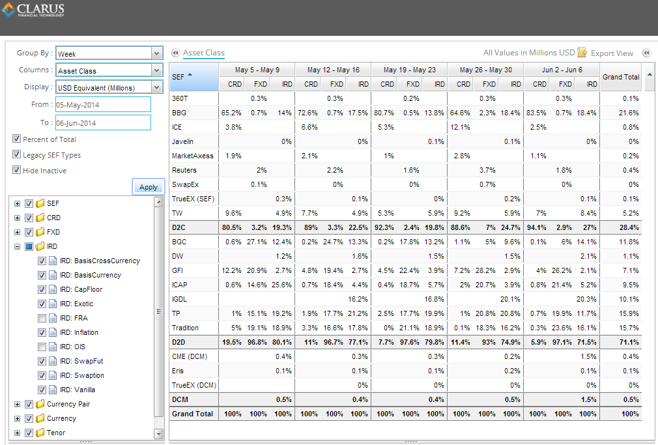The height and width of the screenshot is (445, 658).
Task: Toggle Hide Inactive checkbox
Action: coord(16,169)
